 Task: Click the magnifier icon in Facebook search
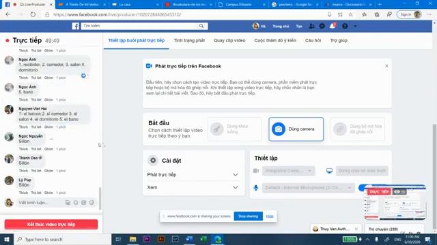pyautogui.click(x=201, y=26)
